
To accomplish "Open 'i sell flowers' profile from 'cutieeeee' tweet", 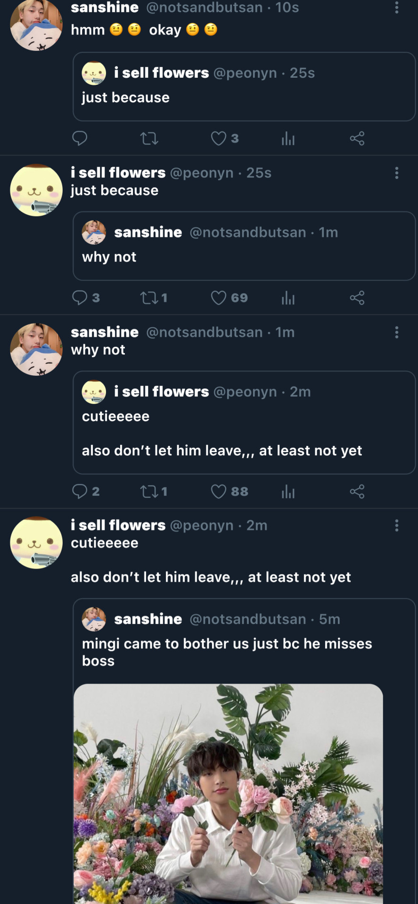I will point(36,542).
